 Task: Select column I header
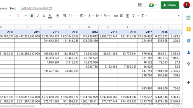(x=127, y=27)
